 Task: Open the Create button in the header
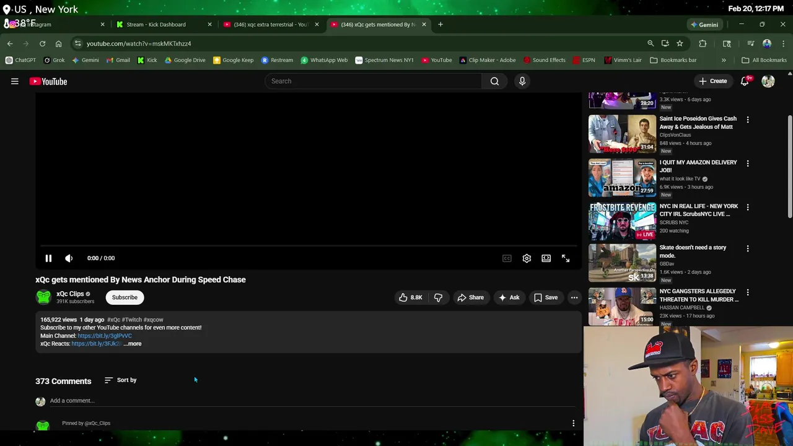pos(713,81)
